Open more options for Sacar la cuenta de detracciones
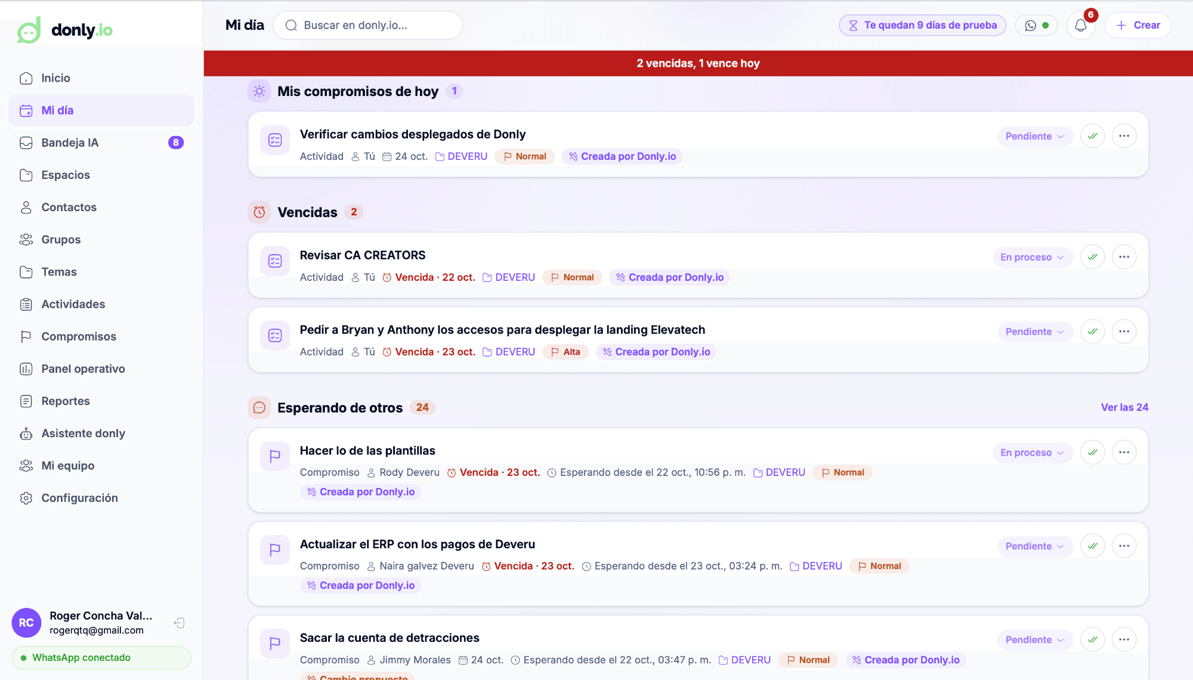Viewport: 1193px width, 680px height. (1124, 639)
